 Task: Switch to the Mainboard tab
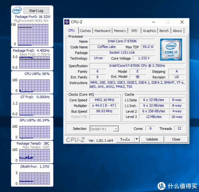point(102,31)
